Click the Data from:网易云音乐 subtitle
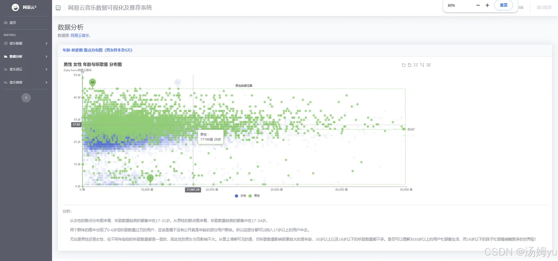558x261 pixels. 77,70
